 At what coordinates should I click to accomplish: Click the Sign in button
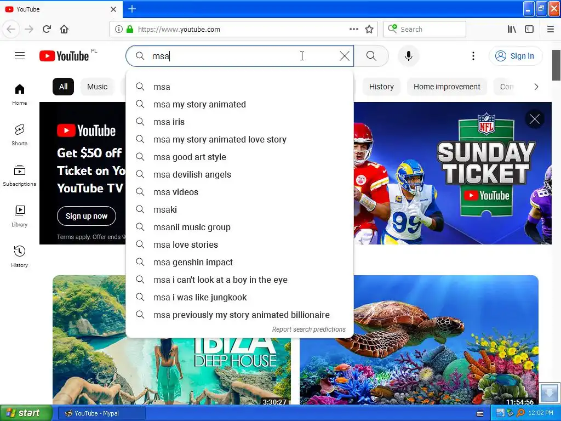tap(515, 56)
